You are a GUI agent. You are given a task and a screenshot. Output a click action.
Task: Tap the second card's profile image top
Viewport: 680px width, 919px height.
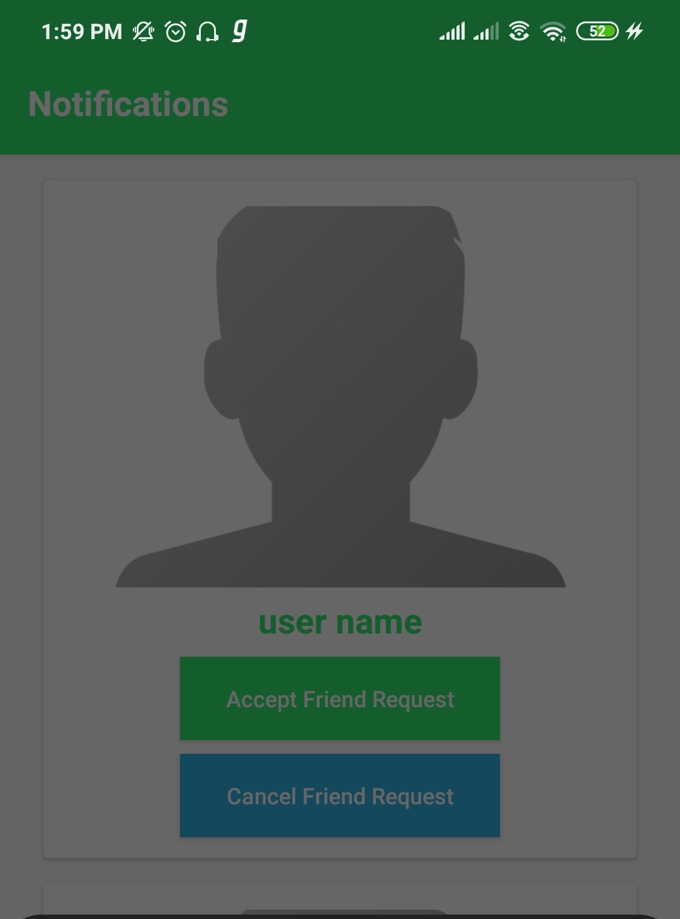tap(343, 911)
